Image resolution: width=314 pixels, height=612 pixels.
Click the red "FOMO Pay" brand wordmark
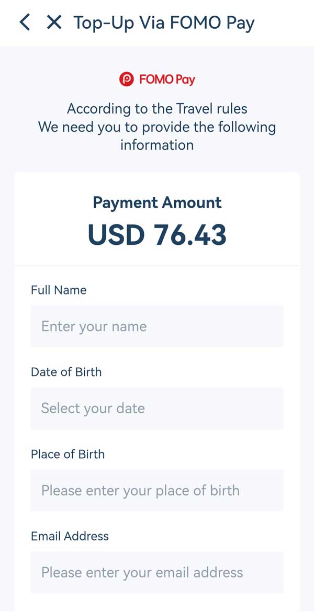(167, 80)
